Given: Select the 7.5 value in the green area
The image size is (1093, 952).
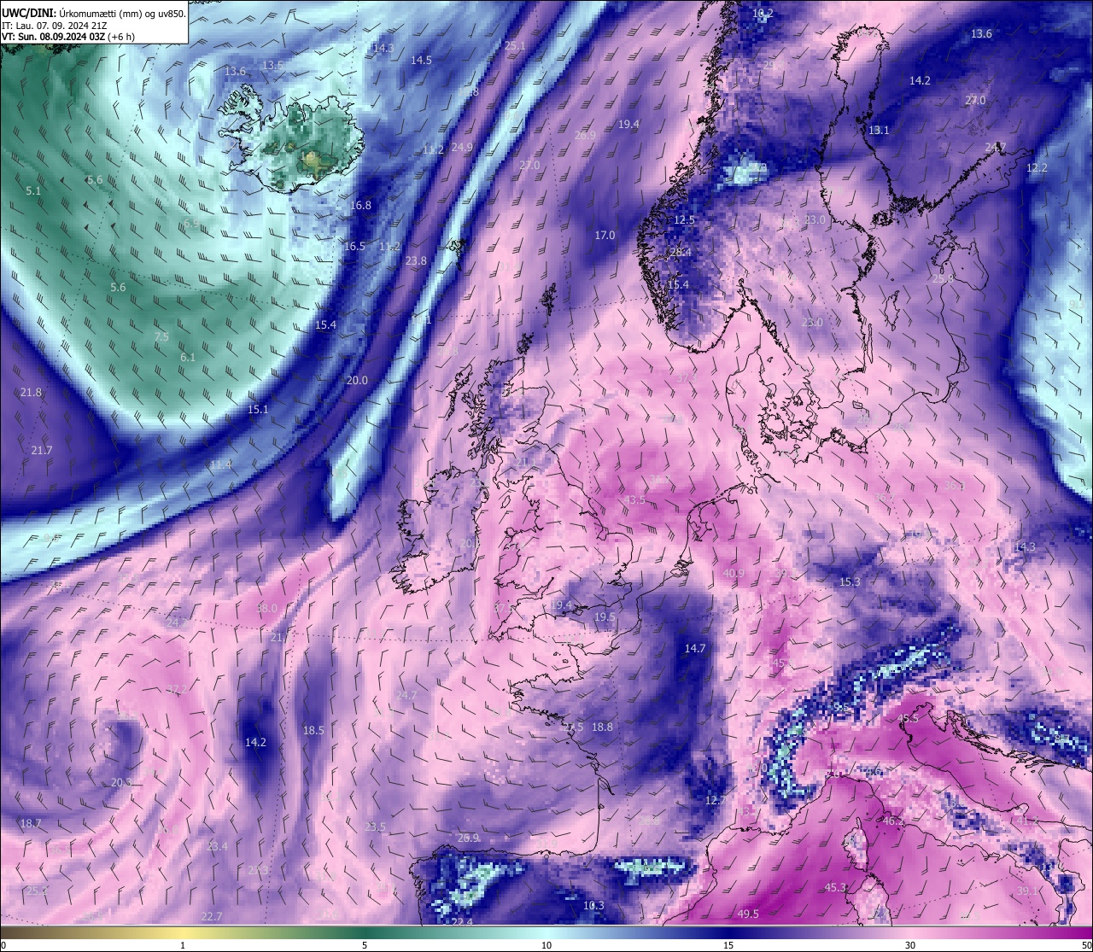Looking at the screenshot, I should click(x=161, y=336).
